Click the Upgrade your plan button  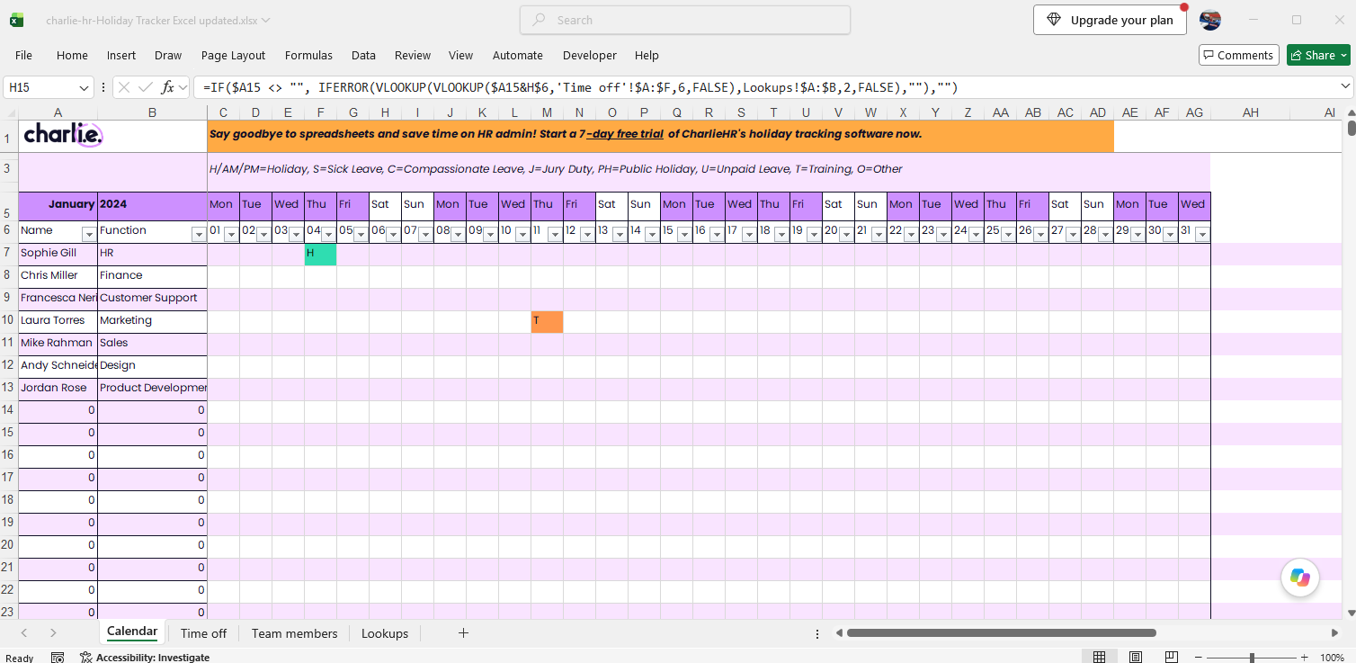1110,20
